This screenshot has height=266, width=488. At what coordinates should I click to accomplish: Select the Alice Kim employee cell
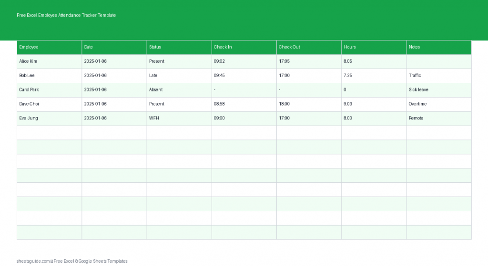click(x=49, y=61)
